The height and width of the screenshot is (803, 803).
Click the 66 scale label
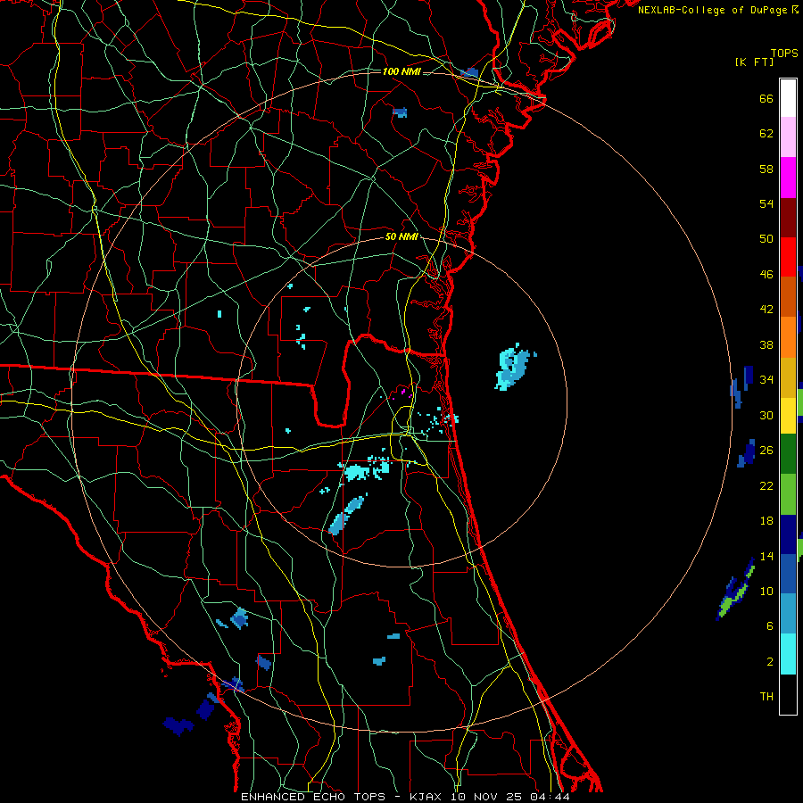pyautogui.click(x=766, y=98)
